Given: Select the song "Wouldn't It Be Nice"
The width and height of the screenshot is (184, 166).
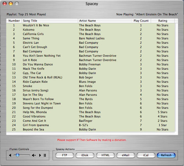Looking at the screenshot, I should pyautogui.click(x=36, y=25).
